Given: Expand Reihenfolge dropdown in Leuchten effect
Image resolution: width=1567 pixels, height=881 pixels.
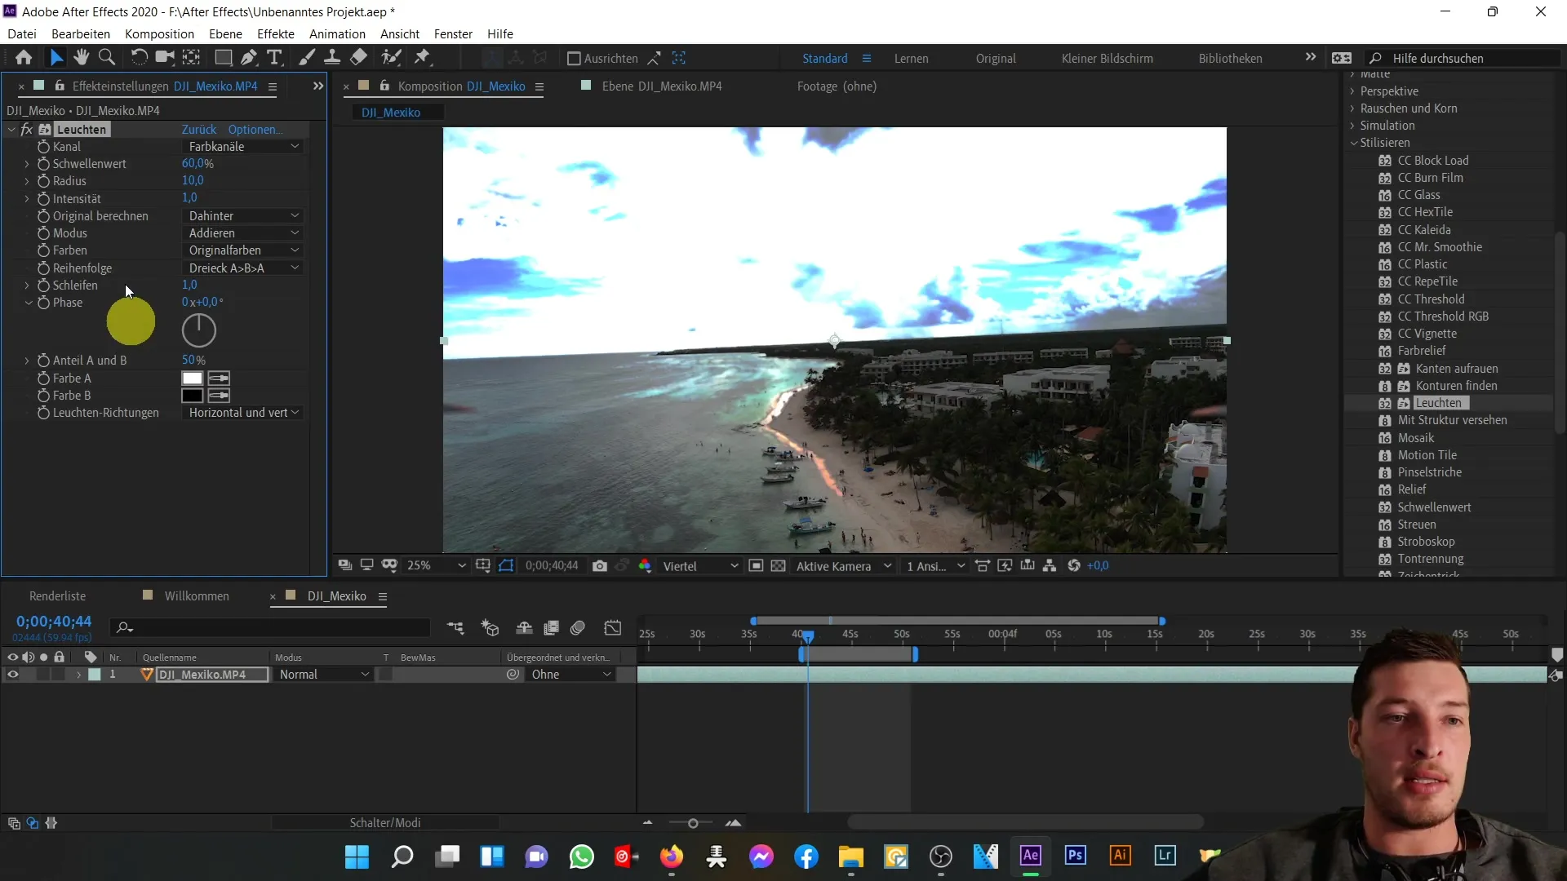Looking at the screenshot, I should pos(242,268).
